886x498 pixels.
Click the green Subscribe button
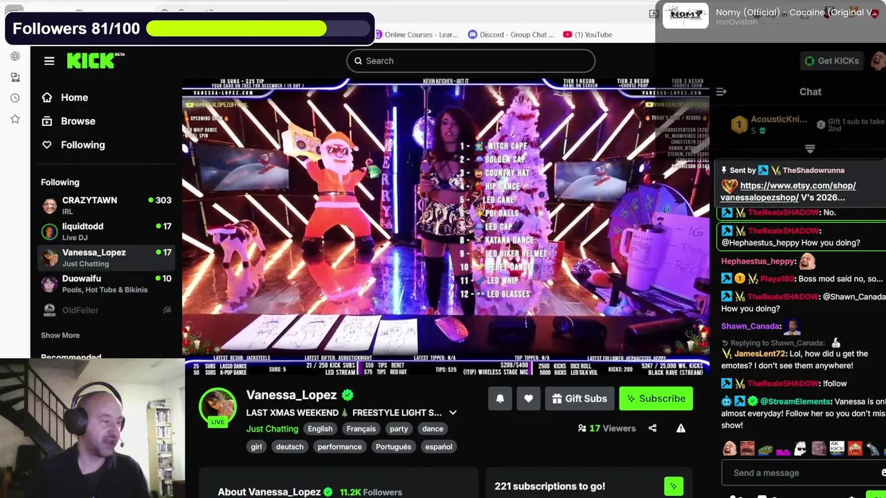pyautogui.click(x=656, y=398)
